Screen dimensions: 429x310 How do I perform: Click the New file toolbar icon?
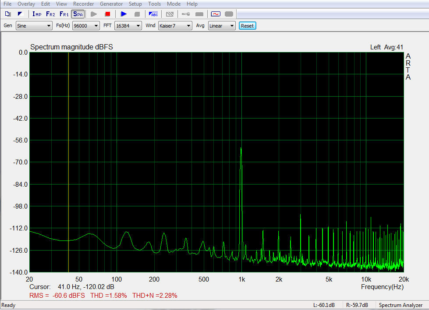tap(7, 14)
